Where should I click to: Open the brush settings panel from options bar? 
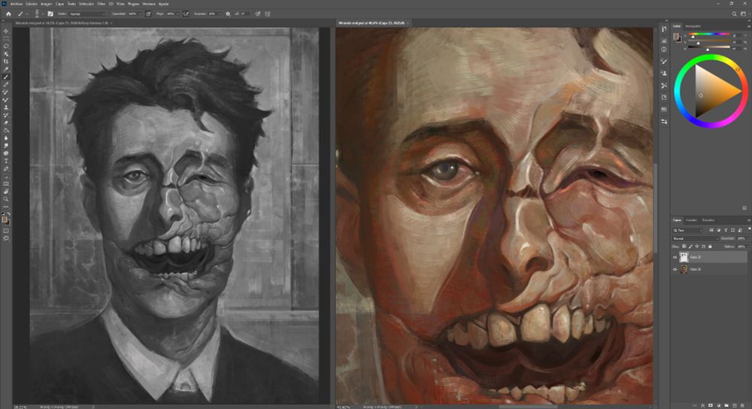point(50,14)
